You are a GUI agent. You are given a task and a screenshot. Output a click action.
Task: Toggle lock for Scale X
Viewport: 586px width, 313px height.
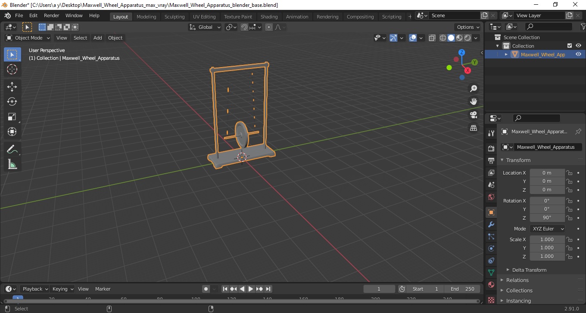569,239
